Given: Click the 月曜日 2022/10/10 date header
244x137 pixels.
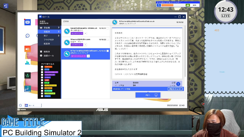Looking at the screenshot, I should pos(44,22).
